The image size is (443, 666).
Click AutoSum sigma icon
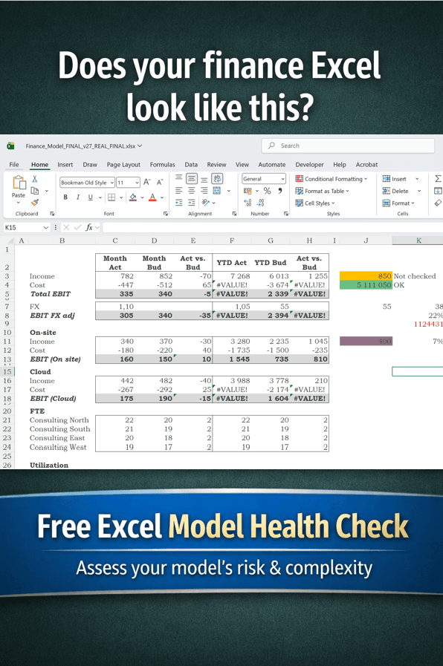(x=438, y=179)
